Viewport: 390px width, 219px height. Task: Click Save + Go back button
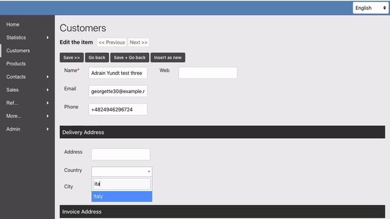point(130,58)
